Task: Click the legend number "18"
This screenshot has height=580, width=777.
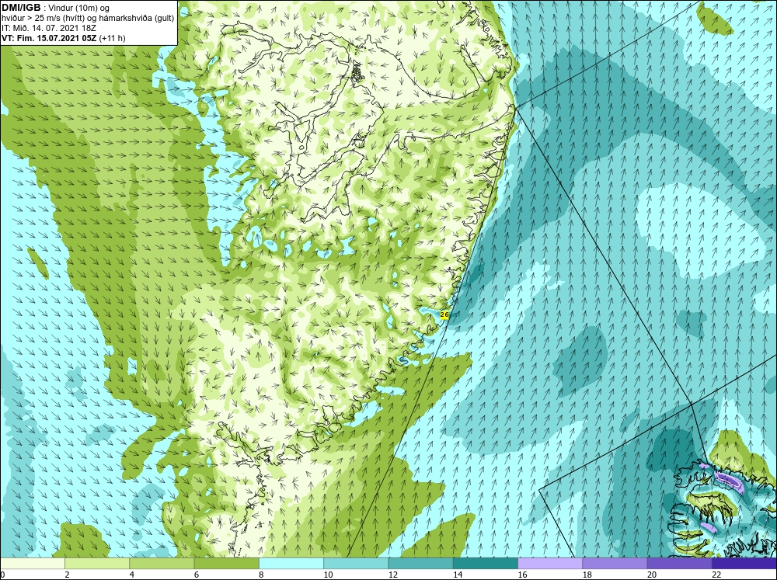Action: [587, 575]
